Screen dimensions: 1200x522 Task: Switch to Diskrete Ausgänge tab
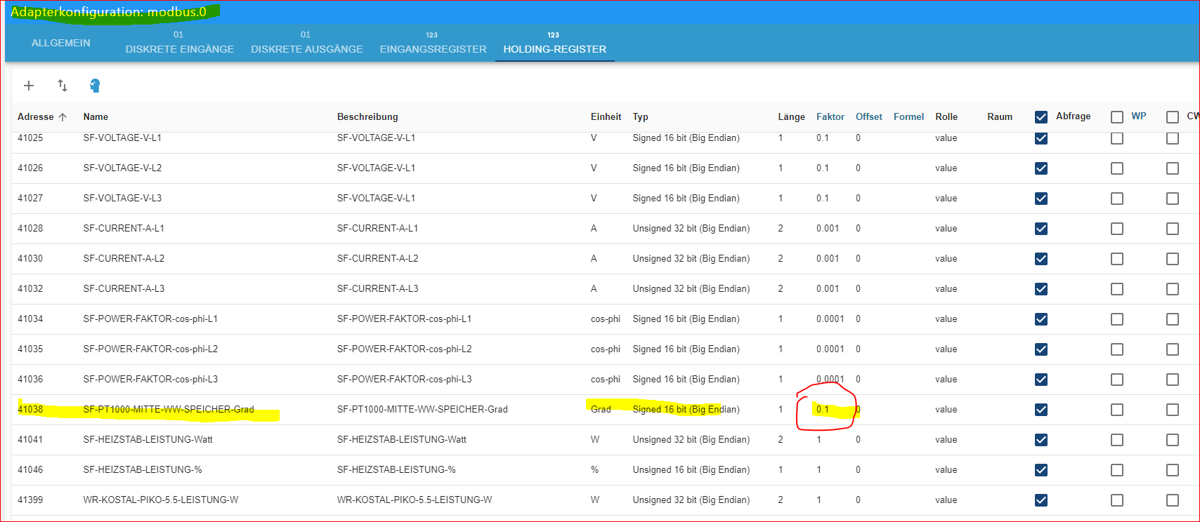[x=307, y=43]
